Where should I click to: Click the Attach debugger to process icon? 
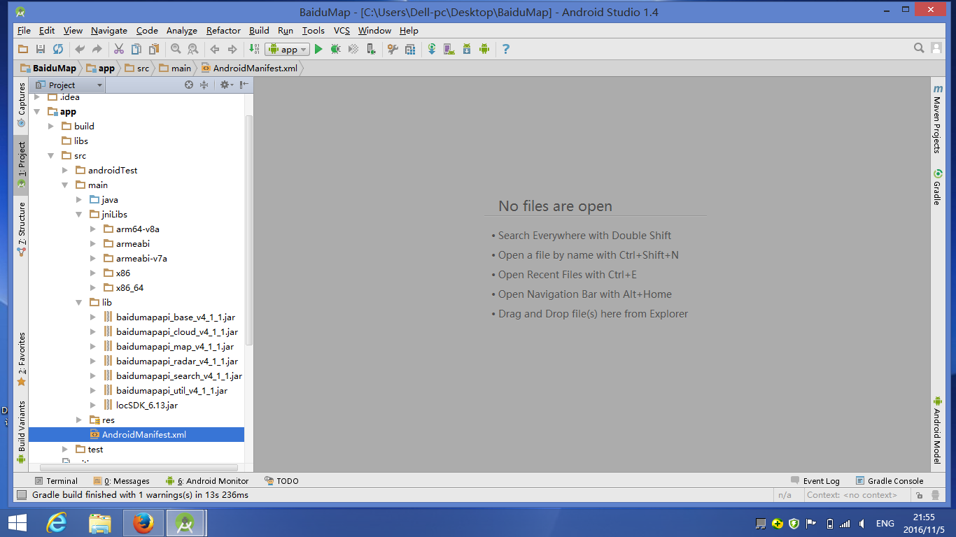pos(371,49)
